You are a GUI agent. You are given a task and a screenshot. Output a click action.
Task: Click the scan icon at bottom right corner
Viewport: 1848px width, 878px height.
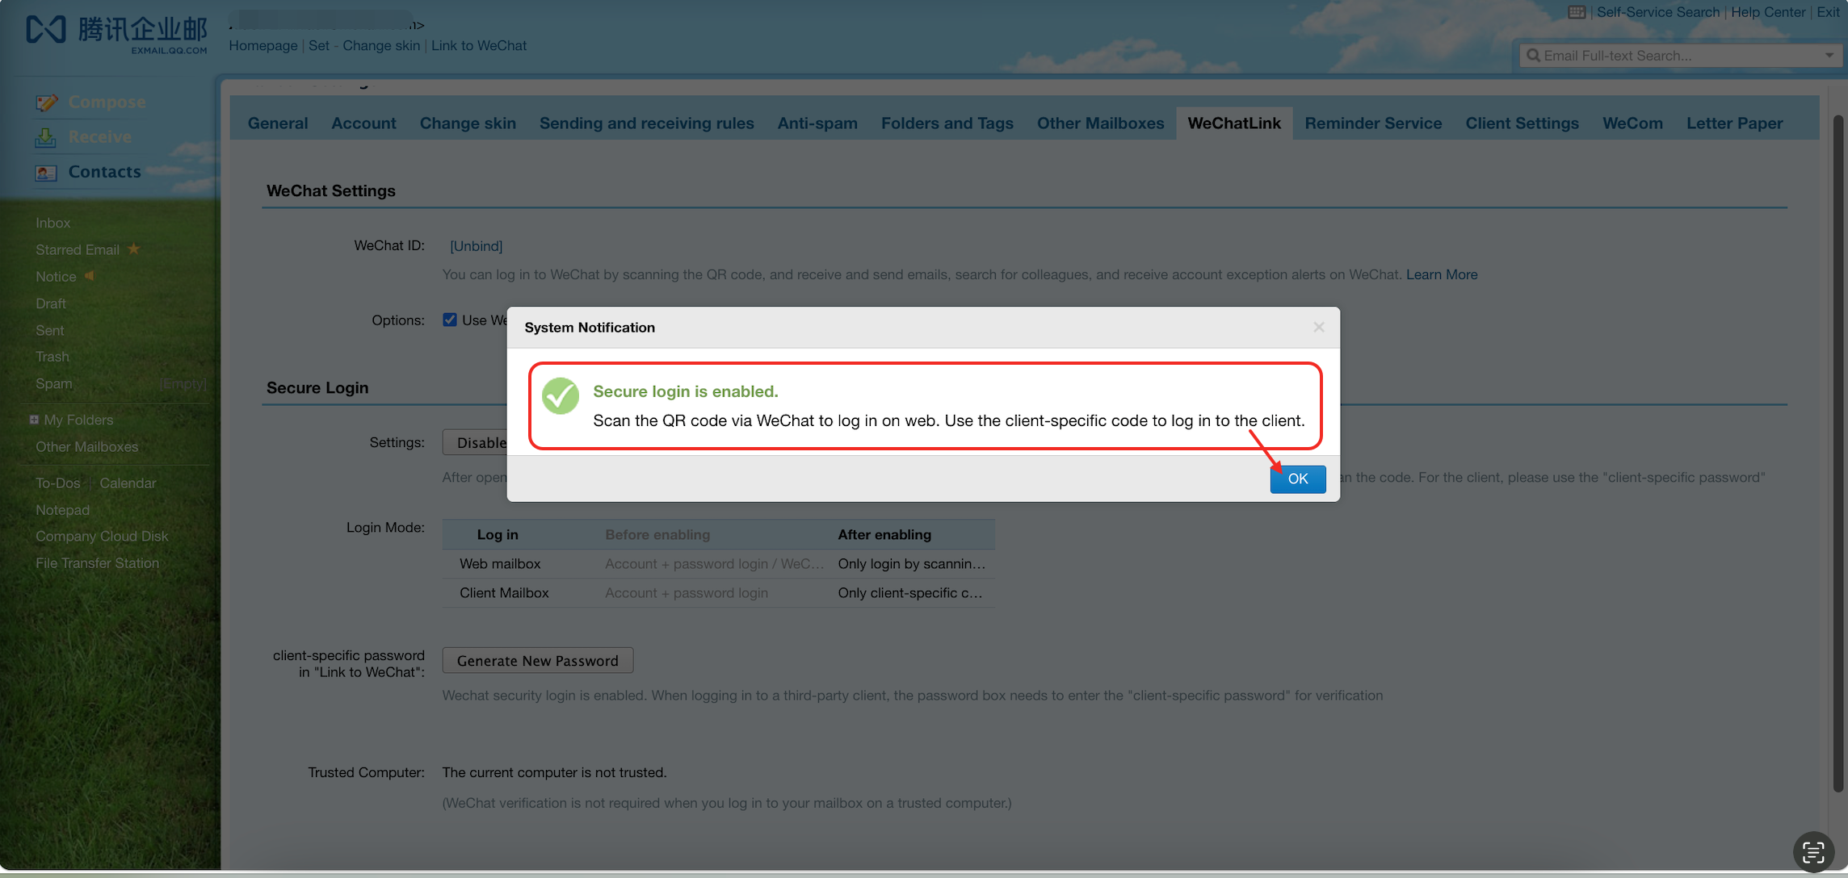click(x=1813, y=852)
